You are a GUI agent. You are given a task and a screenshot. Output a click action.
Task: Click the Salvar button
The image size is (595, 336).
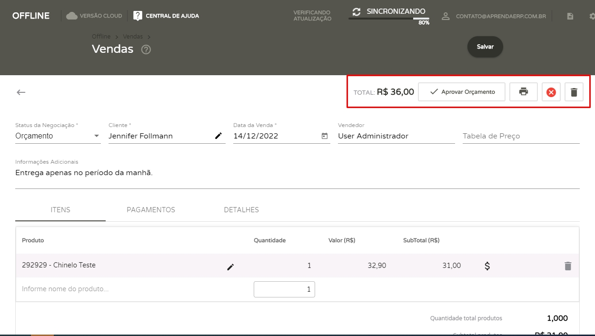[x=485, y=47]
